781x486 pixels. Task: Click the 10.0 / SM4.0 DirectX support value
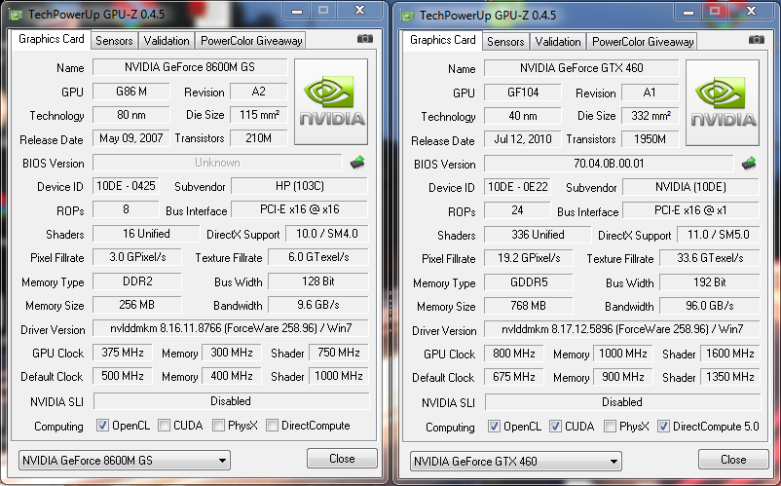click(327, 234)
